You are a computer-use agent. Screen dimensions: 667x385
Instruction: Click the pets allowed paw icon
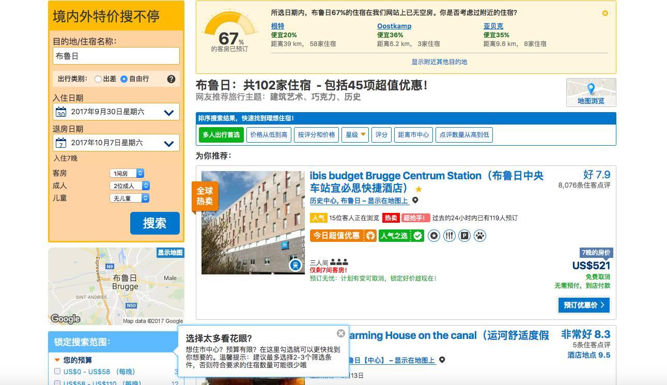pyautogui.click(x=480, y=236)
